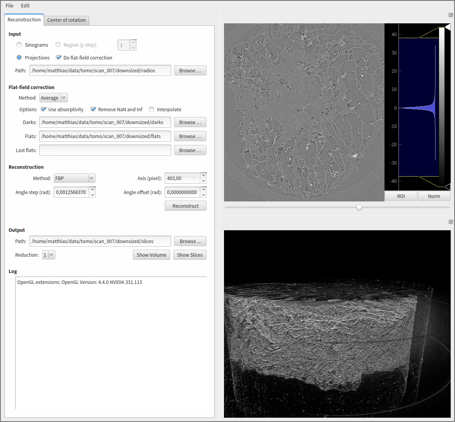Click the Angle offset increment arrow

[x=203, y=189]
